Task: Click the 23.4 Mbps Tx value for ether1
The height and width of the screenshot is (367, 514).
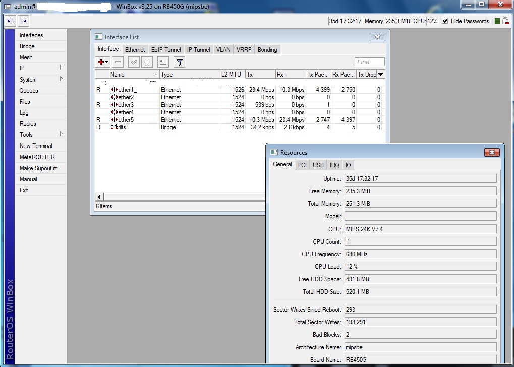Action: pyautogui.click(x=261, y=90)
